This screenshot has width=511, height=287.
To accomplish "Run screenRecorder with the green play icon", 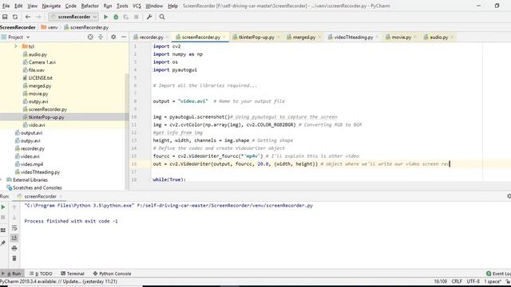I will tap(105, 17).
